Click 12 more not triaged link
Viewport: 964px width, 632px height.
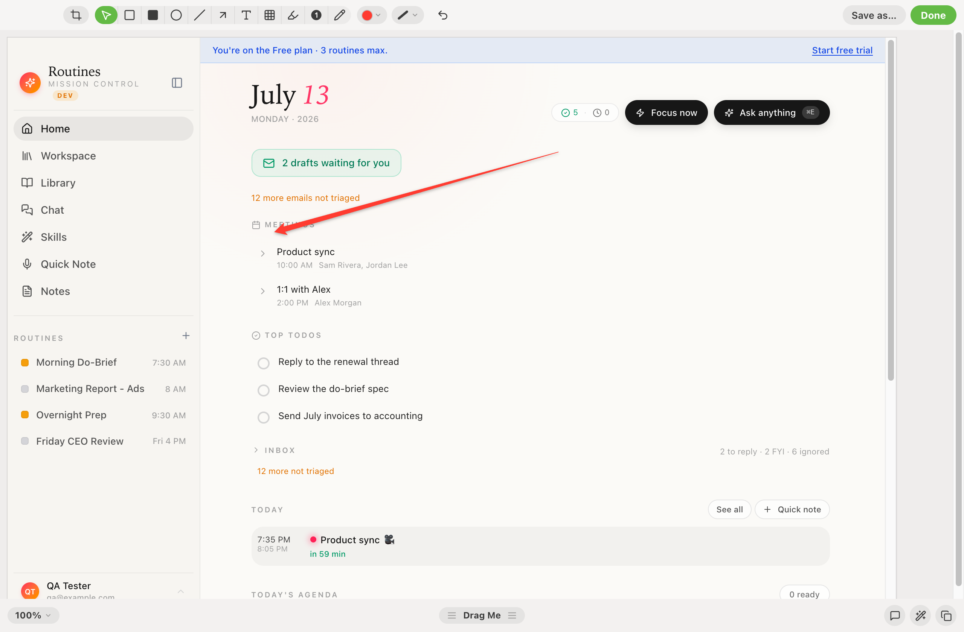coord(296,471)
